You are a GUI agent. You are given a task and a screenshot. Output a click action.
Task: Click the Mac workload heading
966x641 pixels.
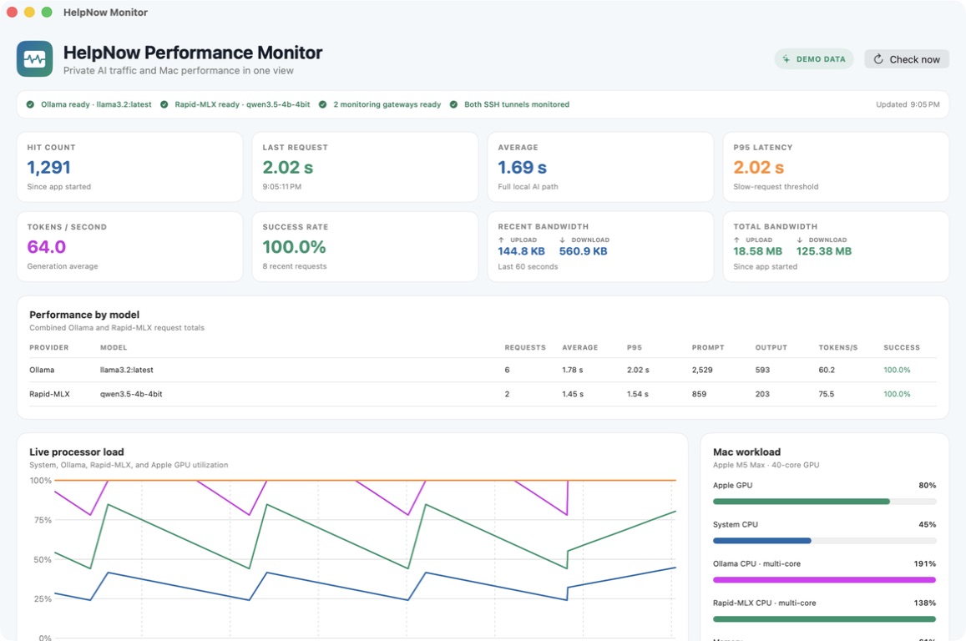(746, 452)
